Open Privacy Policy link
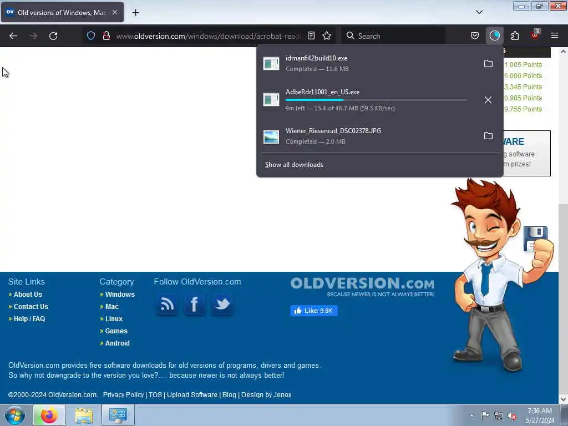This screenshot has width=568, height=426. click(123, 395)
